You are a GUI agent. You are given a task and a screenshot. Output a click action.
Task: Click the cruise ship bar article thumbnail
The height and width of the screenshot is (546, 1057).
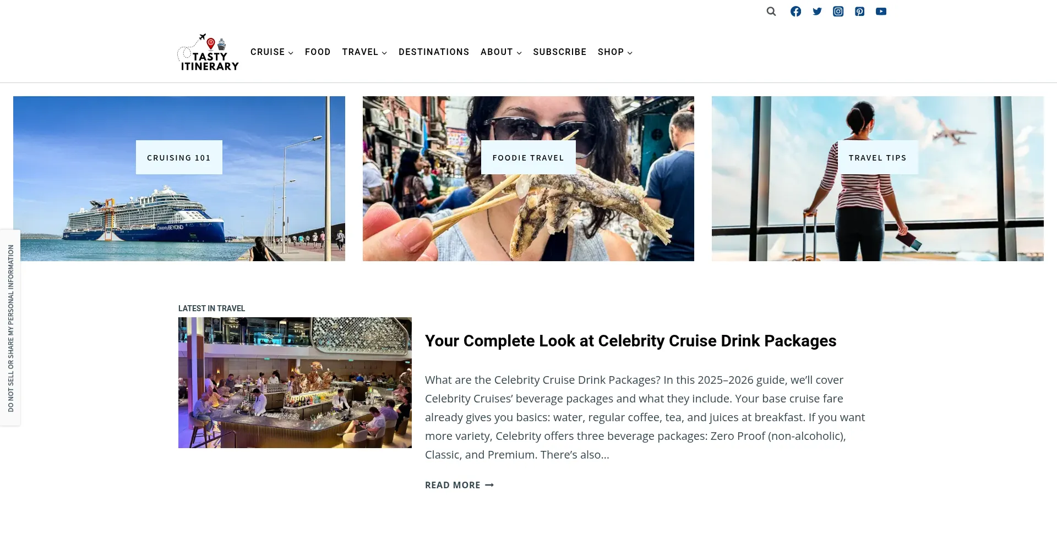[295, 383]
